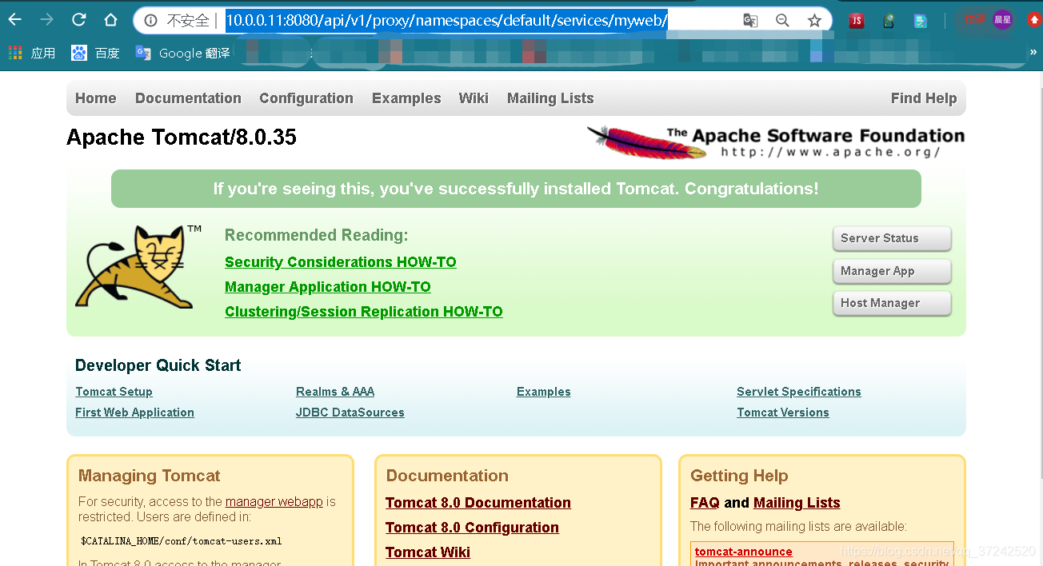Viewport: 1043px width, 566px height.
Task: Open the Mailing Lists nav item
Action: click(x=550, y=98)
